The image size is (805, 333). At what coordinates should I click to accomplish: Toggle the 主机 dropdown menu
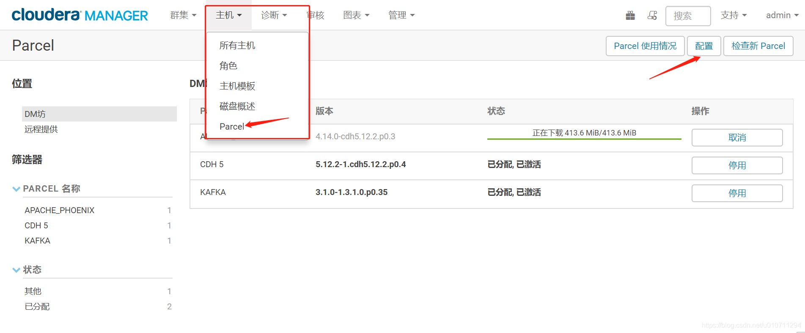tap(228, 15)
